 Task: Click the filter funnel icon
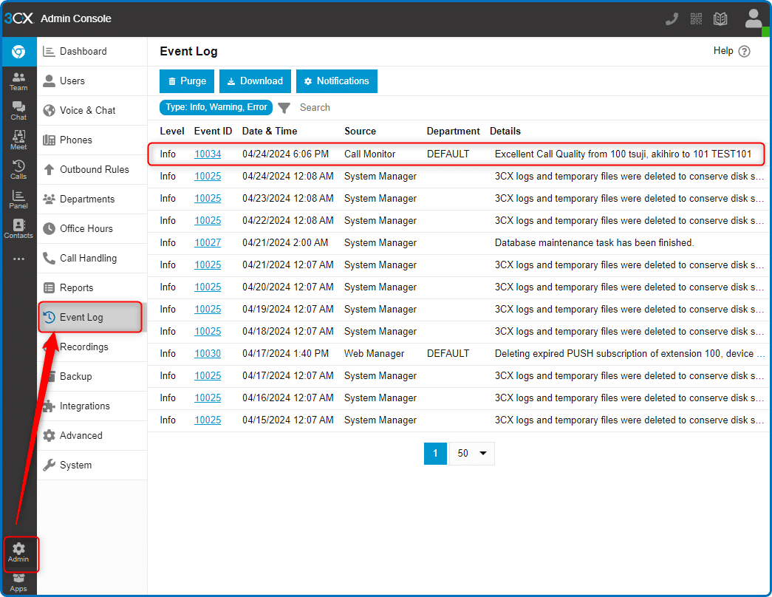click(x=284, y=107)
